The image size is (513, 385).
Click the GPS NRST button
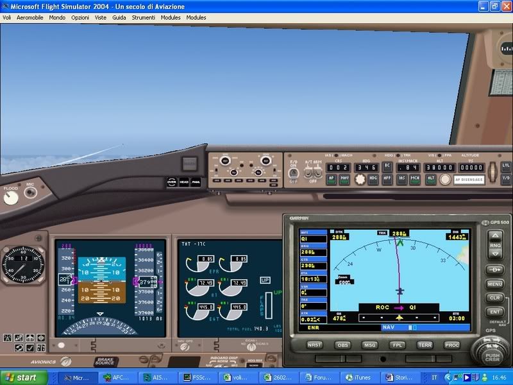pyautogui.click(x=314, y=345)
